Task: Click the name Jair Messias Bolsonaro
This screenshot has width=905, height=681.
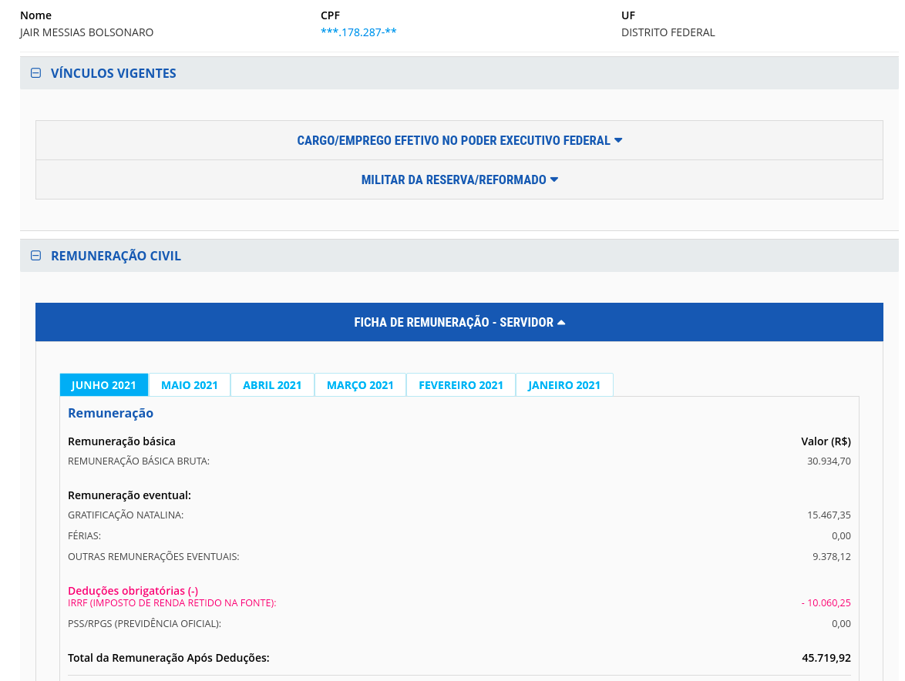Action: pyautogui.click(x=86, y=32)
